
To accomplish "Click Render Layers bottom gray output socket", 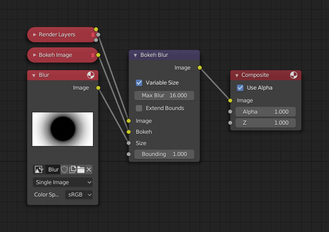I will coord(96,40).
